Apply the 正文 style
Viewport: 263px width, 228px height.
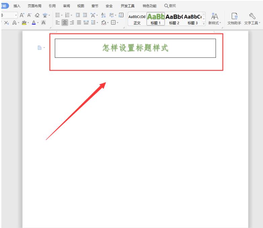pyautogui.click(x=136, y=19)
